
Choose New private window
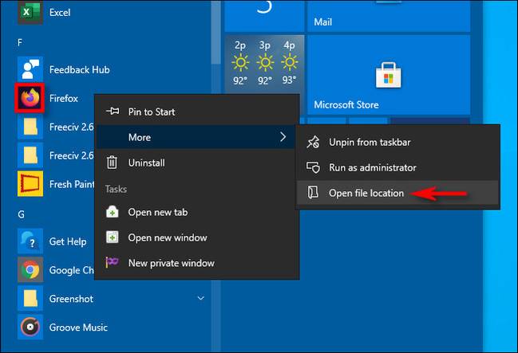(x=171, y=263)
